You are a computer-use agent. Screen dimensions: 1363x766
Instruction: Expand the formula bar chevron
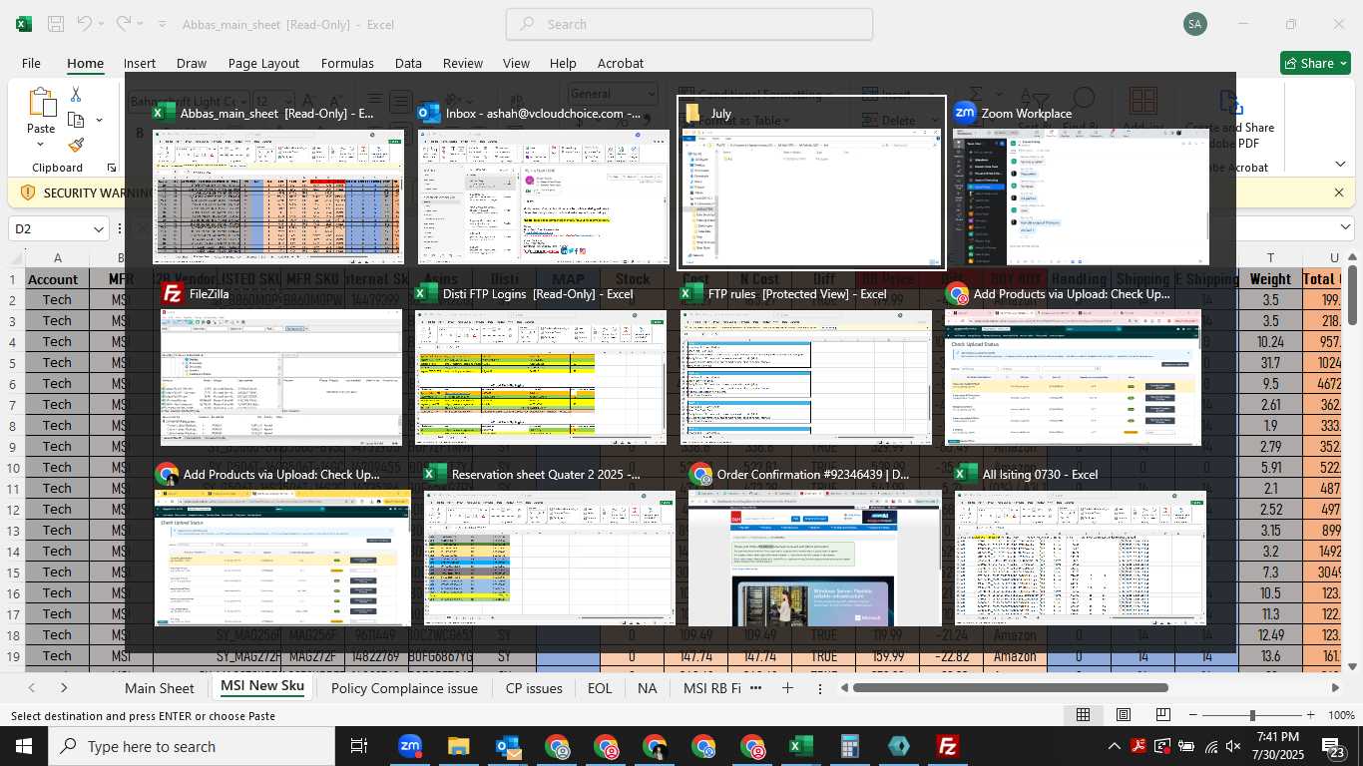pyautogui.click(x=1344, y=228)
